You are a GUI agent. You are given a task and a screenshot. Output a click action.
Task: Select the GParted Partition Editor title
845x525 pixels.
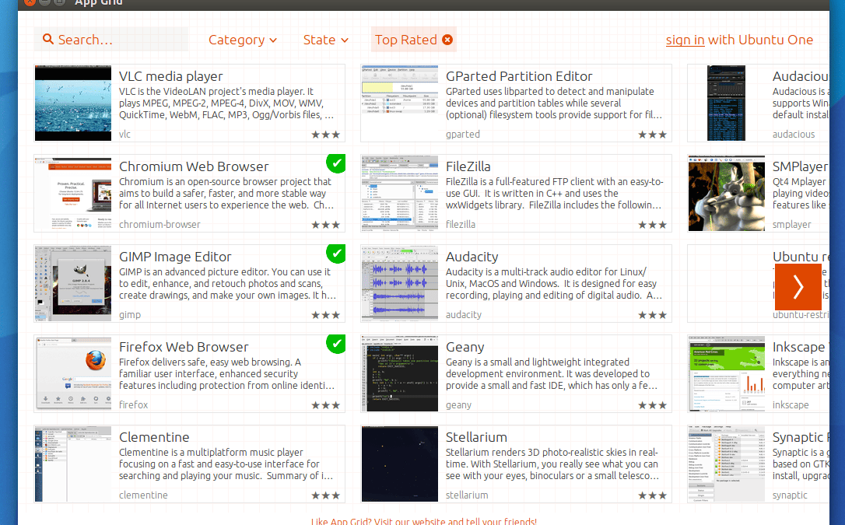(519, 76)
